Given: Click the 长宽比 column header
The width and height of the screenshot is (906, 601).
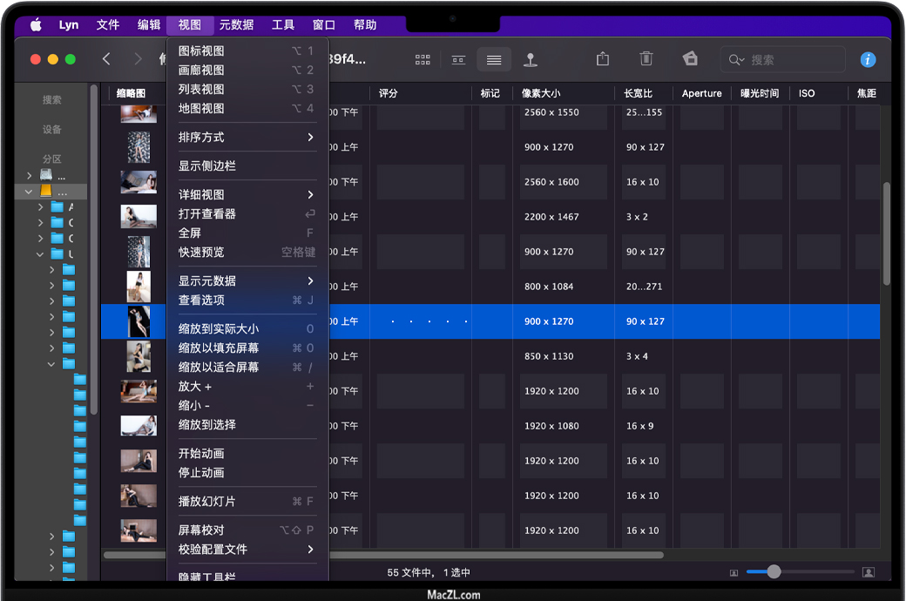Looking at the screenshot, I should (638, 93).
